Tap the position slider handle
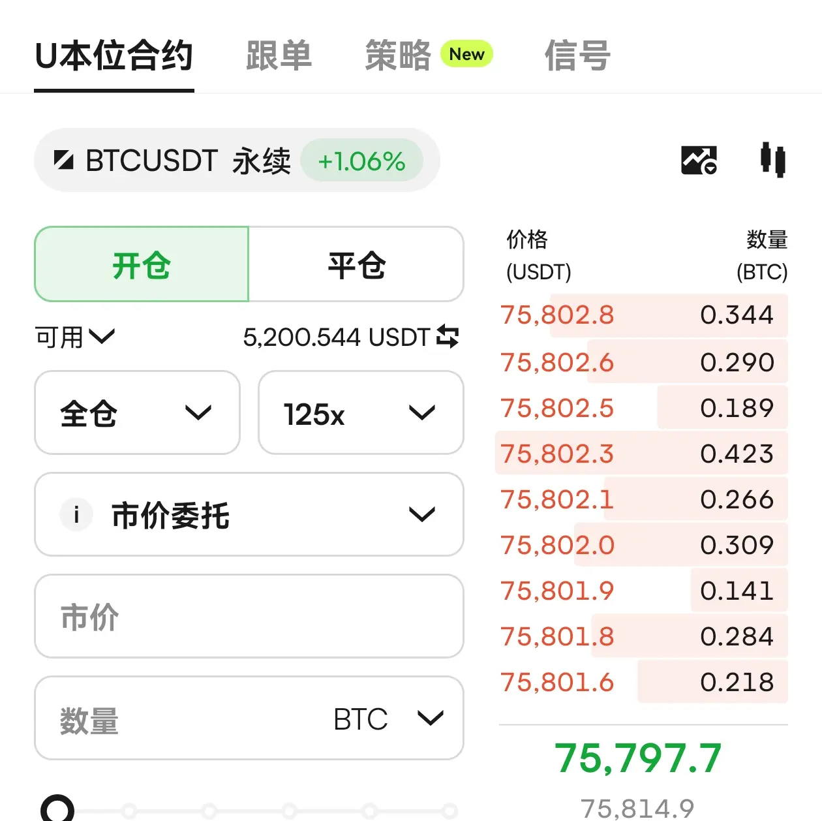 pyautogui.click(x=57, y=809)
